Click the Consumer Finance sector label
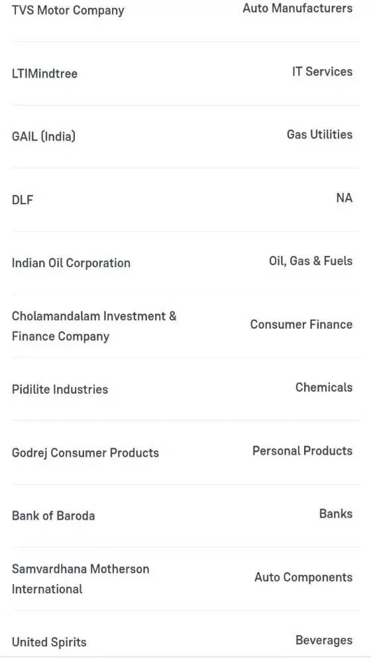Image resolution: width=371 pixels, height=663 pixels. pos(301,324)
